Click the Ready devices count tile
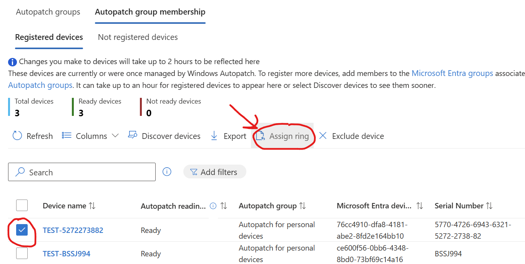525x264 pixels. tap(97, 107)
